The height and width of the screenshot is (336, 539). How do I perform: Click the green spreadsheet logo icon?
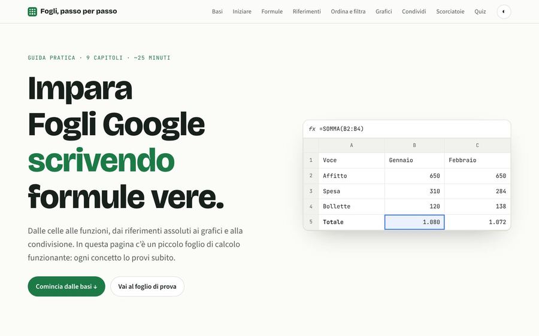click(32, 11)
